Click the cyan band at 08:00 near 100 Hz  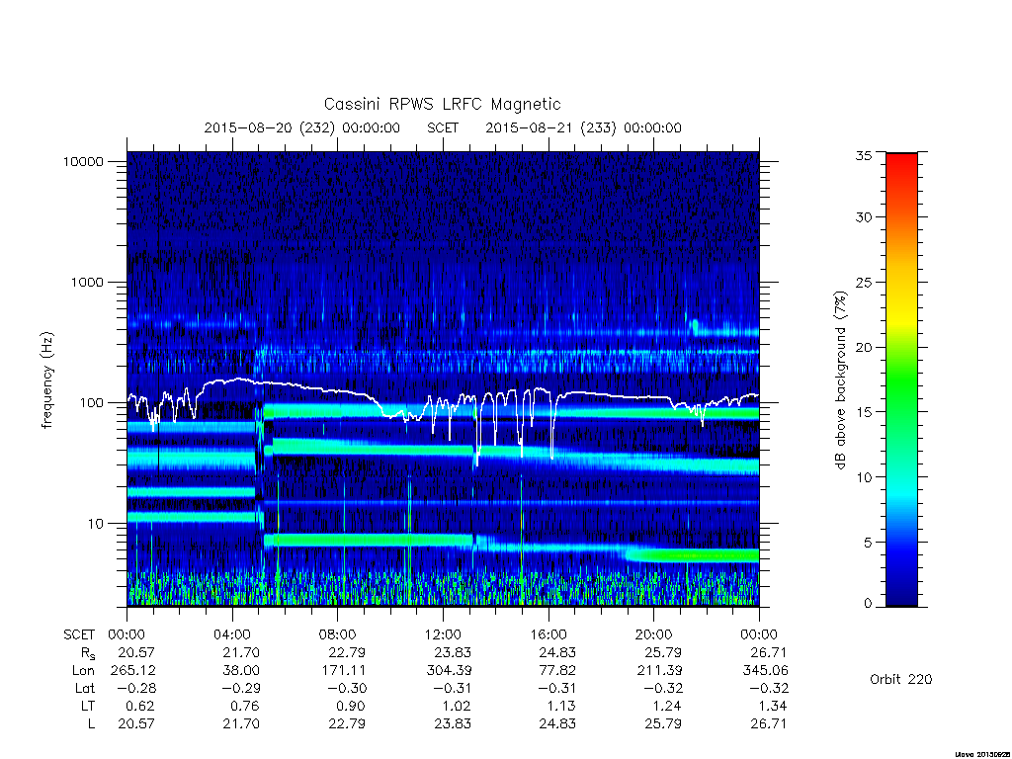click(336, 410)
